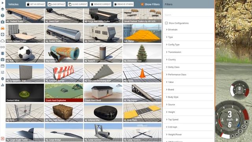Select the Concrete Retaining Wall thumbnail
The width and height of the screenshot is (252, 142).
tap(103, 73)
